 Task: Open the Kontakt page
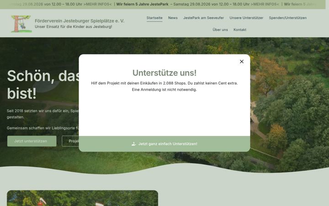pyautogui.click(x=240, y=30)
